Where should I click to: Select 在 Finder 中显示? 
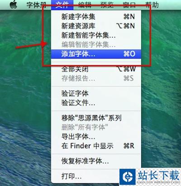[96, 146]
